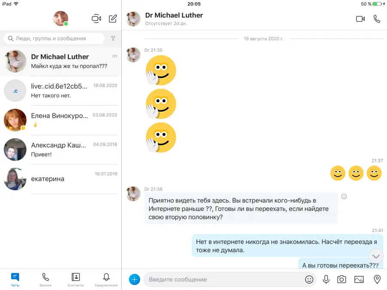387x290 pixels.
Task: Open the Александр Каш... chat
Action: 61,150
